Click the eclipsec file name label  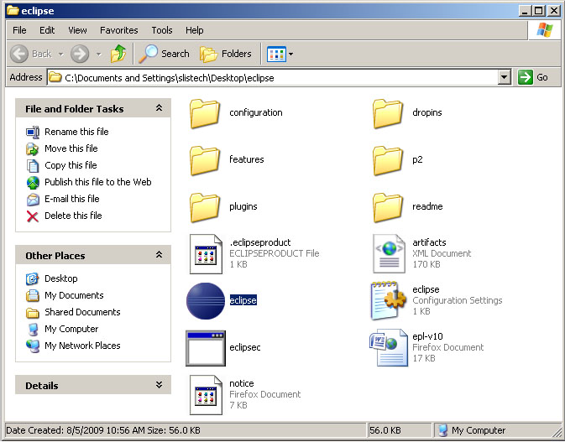pyautogui.click(x=245, y=347)
